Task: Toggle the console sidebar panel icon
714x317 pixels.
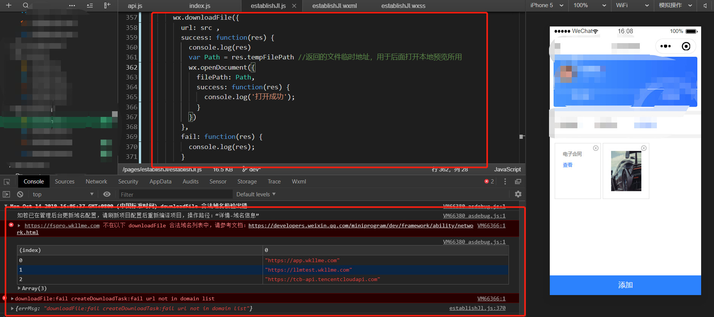Action: click(6, 194)
